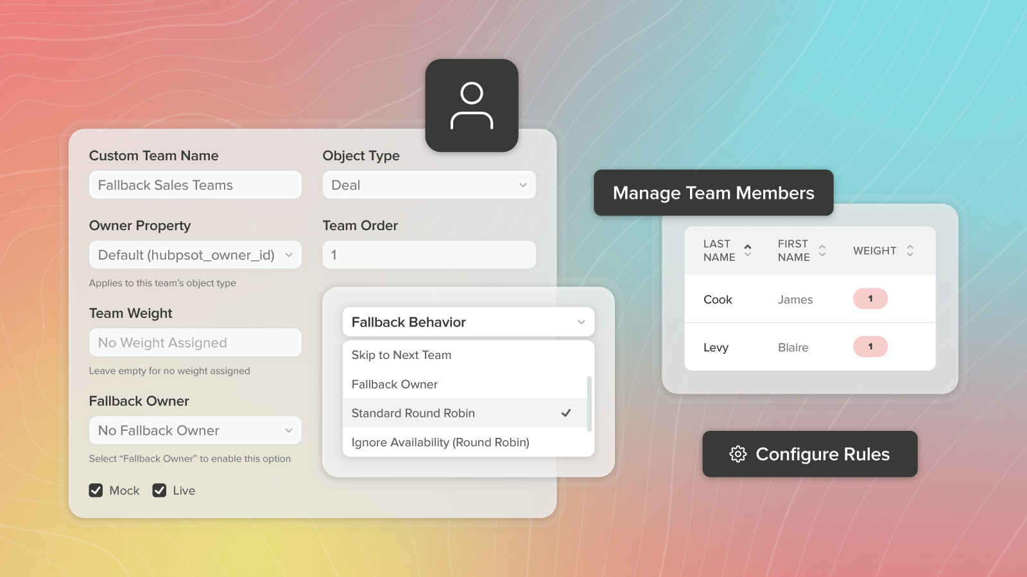Click the FIRST NAME column header
Viewport: 1027px width, 577px height.
794,251
